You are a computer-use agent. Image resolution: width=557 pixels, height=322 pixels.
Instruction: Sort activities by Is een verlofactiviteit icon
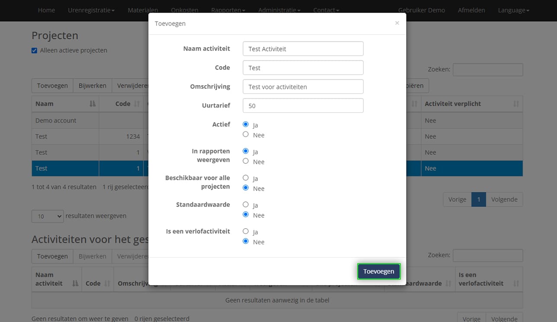coord(516,284)
